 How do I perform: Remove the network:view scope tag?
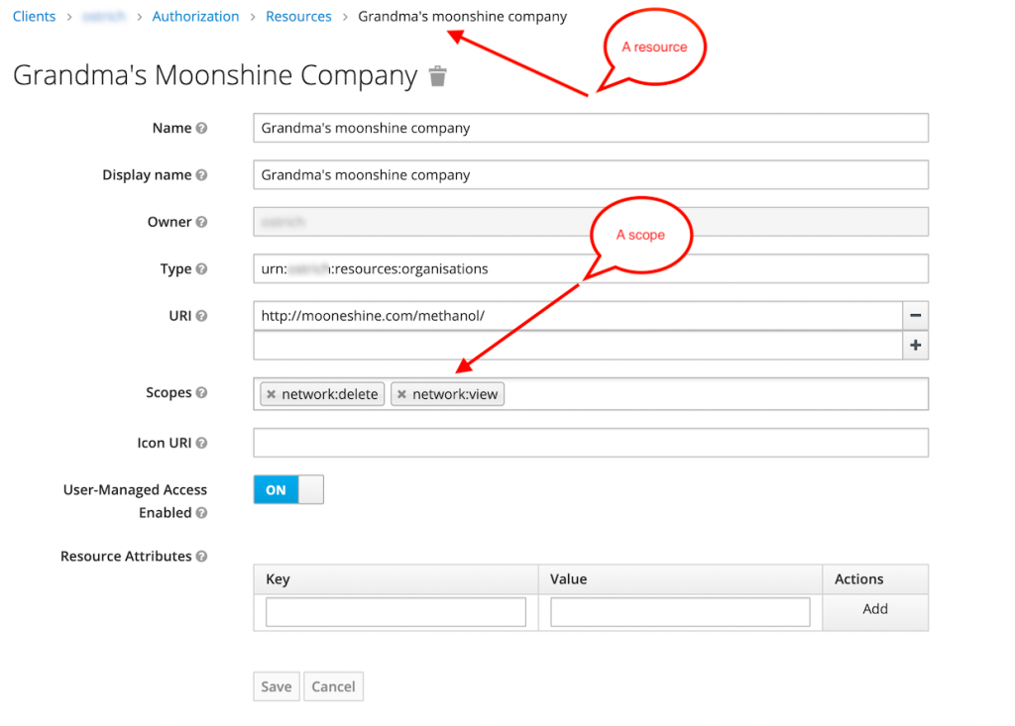(x=401, y=394)
